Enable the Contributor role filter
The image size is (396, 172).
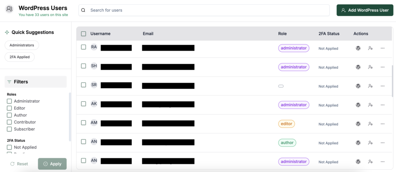[x=9, y=122]
